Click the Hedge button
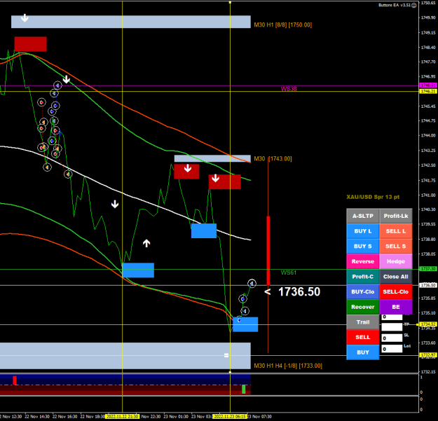 [x=396, y=261]
